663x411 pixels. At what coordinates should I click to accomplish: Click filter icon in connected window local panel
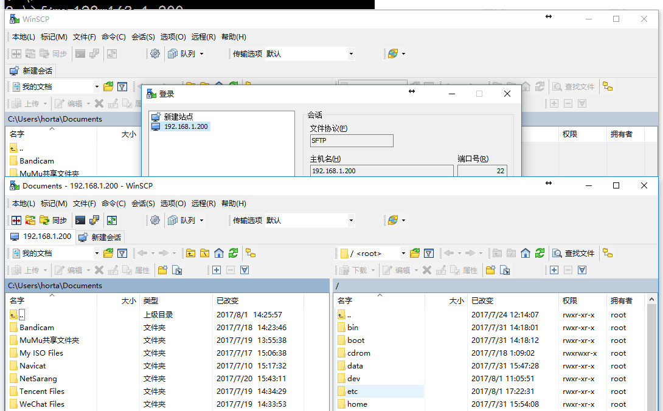point(122,254)
